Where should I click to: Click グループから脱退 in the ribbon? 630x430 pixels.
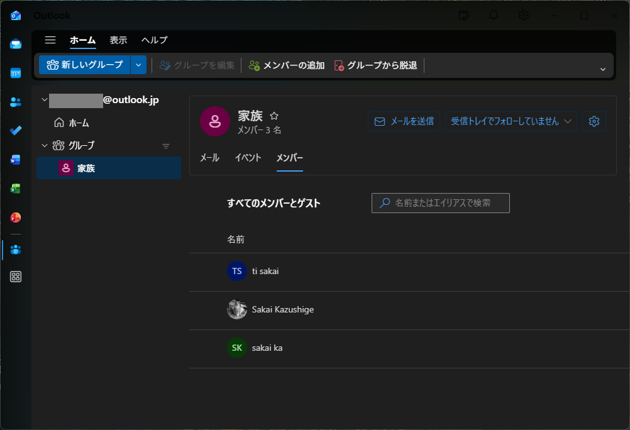(375, 65)
